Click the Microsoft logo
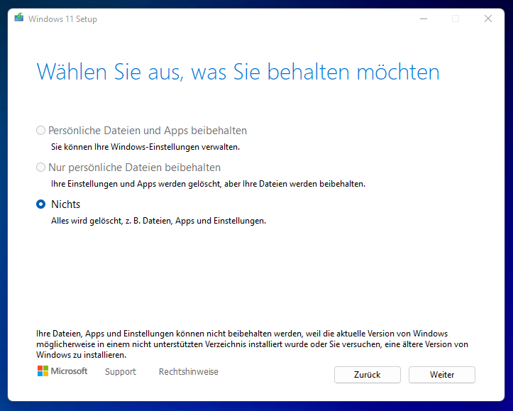The width and height of the screenshot is (513, 411). 62,371
